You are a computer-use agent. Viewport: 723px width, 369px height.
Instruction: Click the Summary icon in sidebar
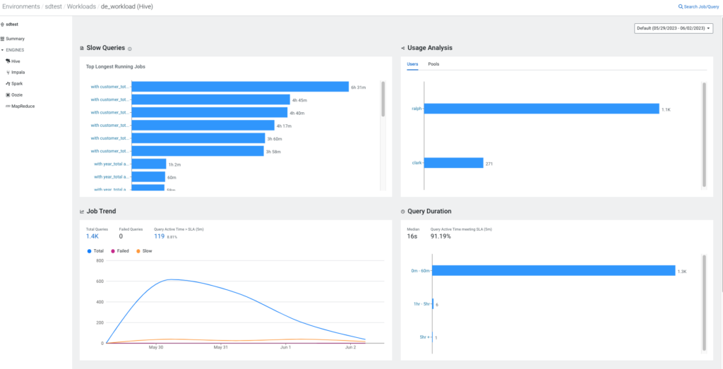coord(4,39)
